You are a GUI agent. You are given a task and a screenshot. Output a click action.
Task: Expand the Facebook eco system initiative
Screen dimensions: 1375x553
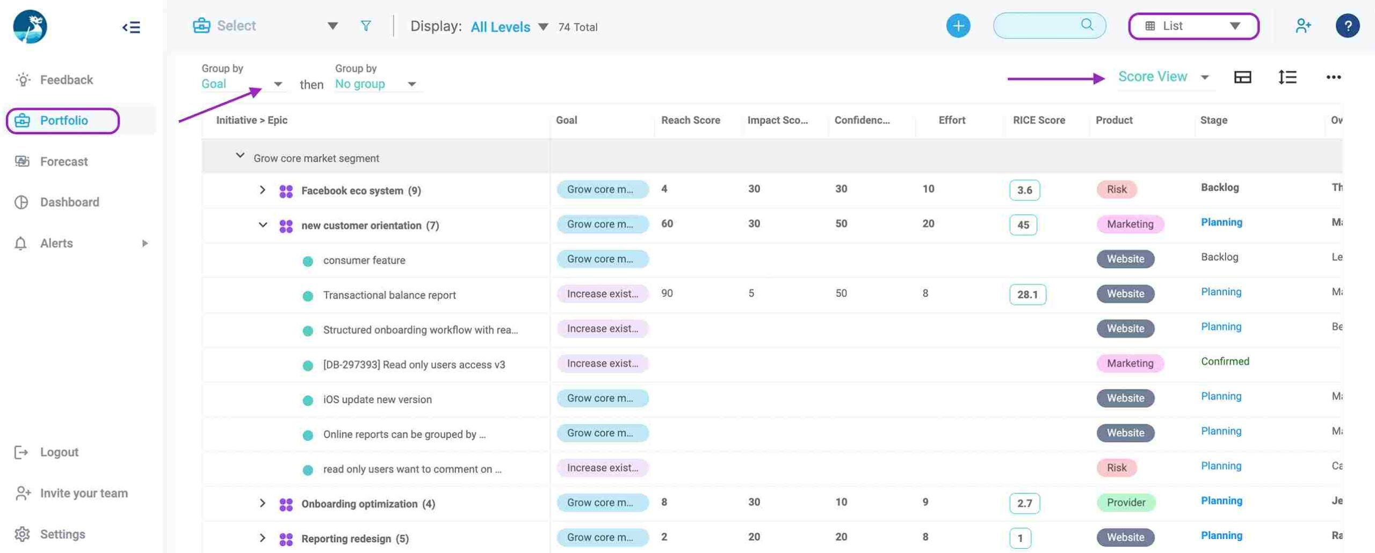click(x=262, y=190)
